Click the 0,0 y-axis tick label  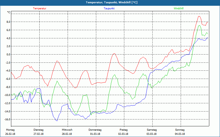point(8,55)
